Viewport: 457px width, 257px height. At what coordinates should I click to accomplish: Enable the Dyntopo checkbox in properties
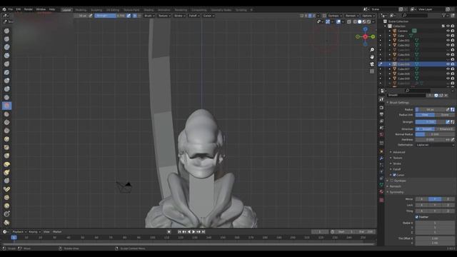[x=392, y=181]
